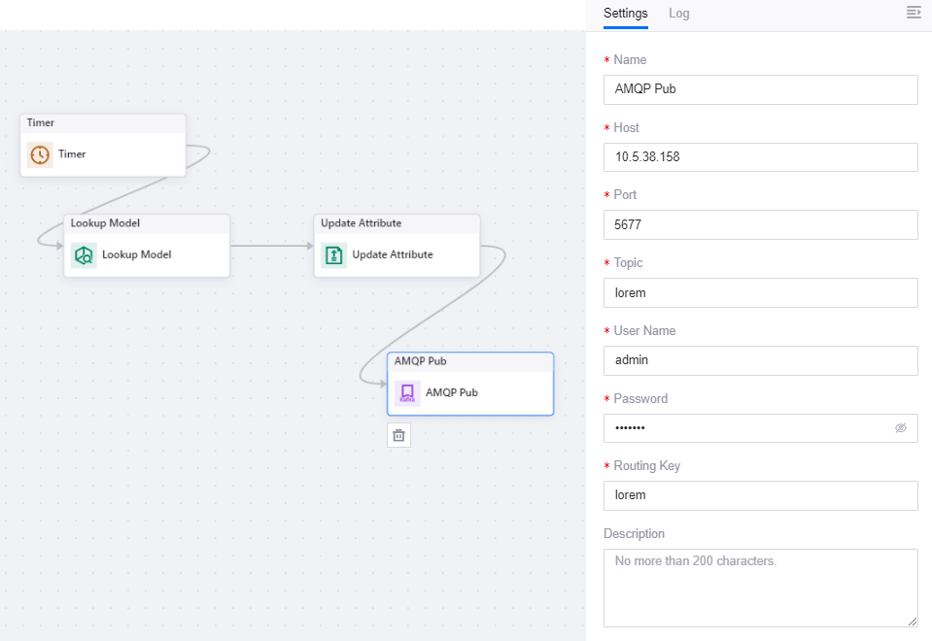Click the Timer clock icon
Screen dimensions: 932x641
click(40, 154)
